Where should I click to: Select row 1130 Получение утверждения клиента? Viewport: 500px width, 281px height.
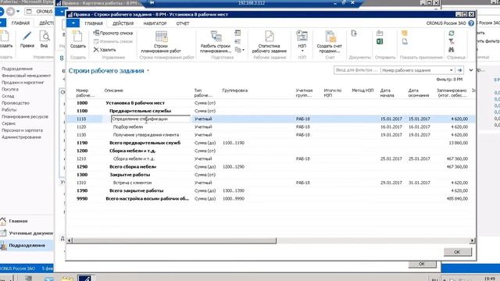tap(270, 135)
